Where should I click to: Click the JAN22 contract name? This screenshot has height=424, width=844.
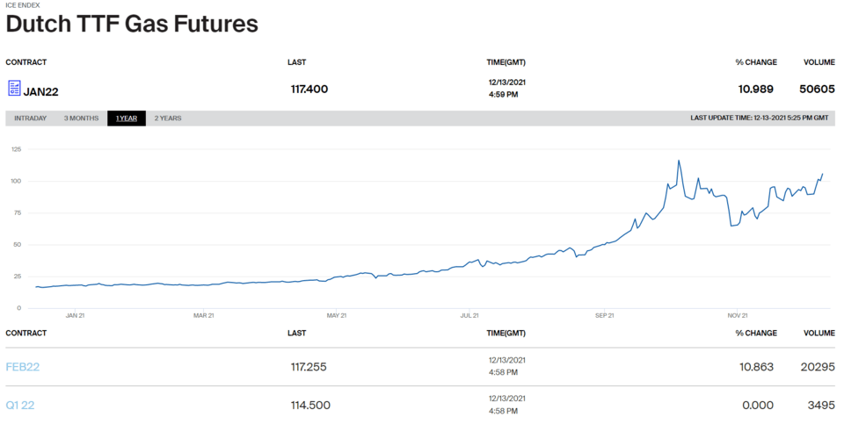(x=41, y=91)
